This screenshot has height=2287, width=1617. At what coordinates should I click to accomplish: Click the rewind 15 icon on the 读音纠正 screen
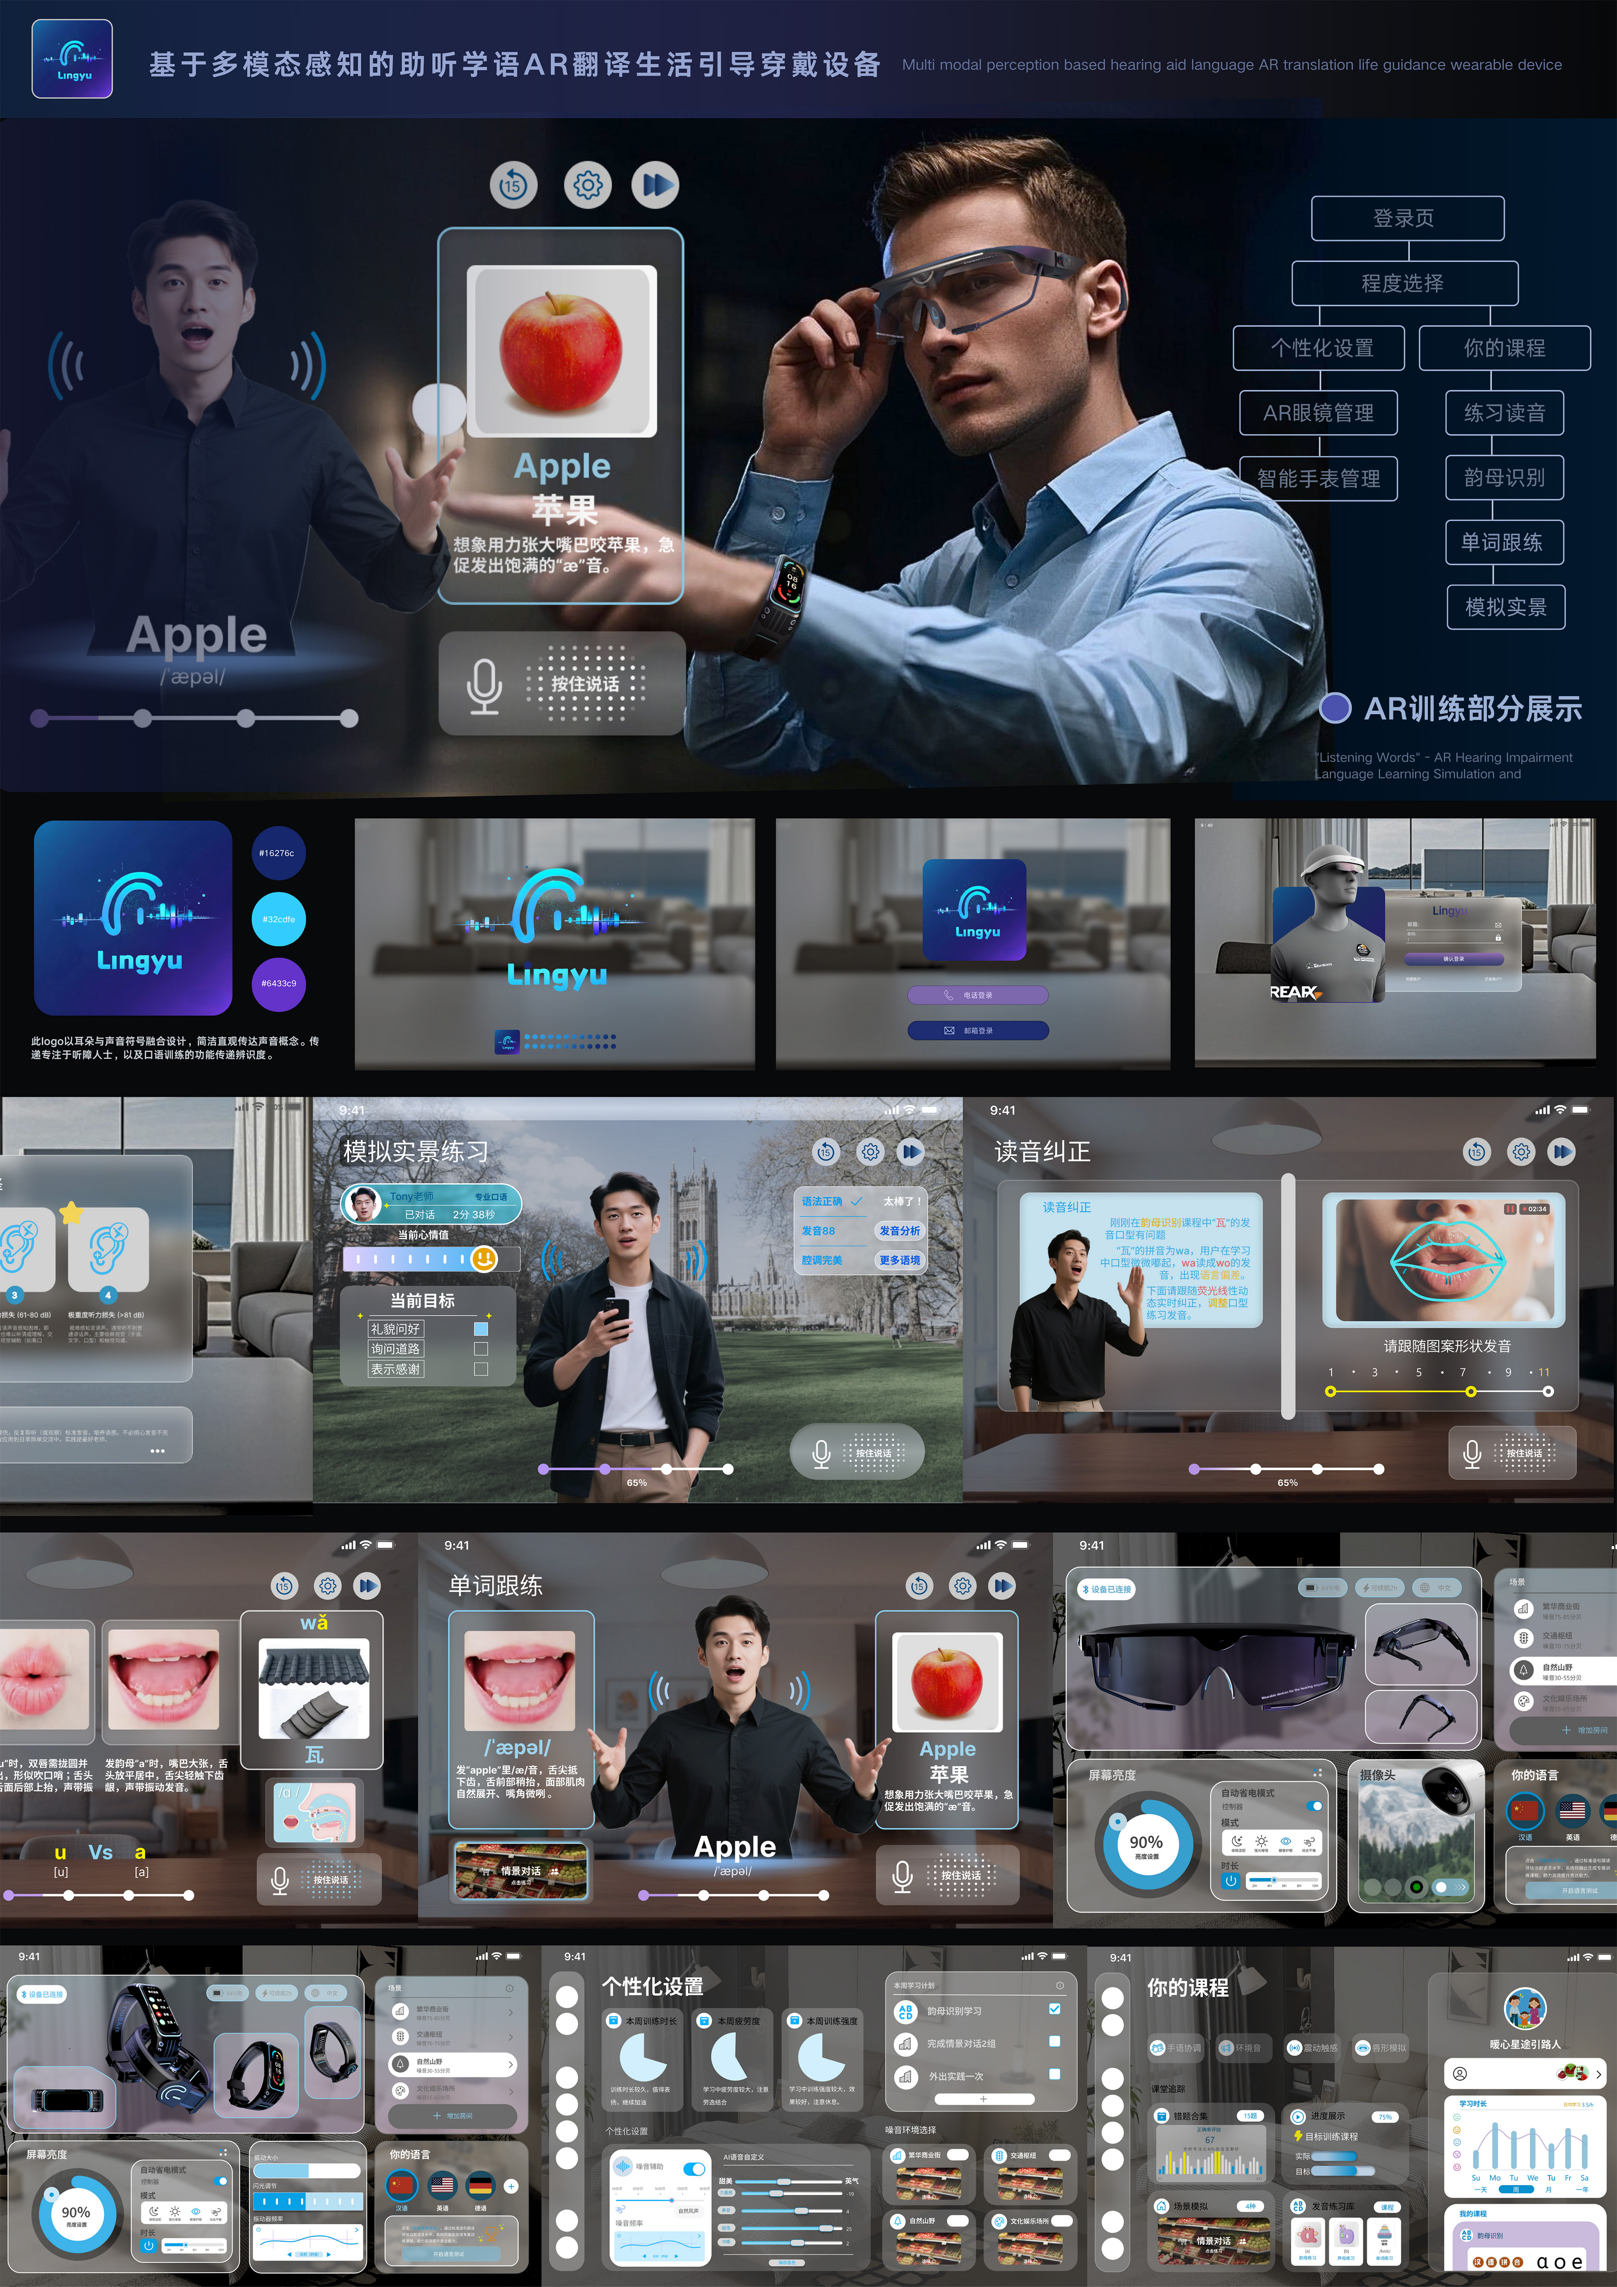[1476, 1152]
